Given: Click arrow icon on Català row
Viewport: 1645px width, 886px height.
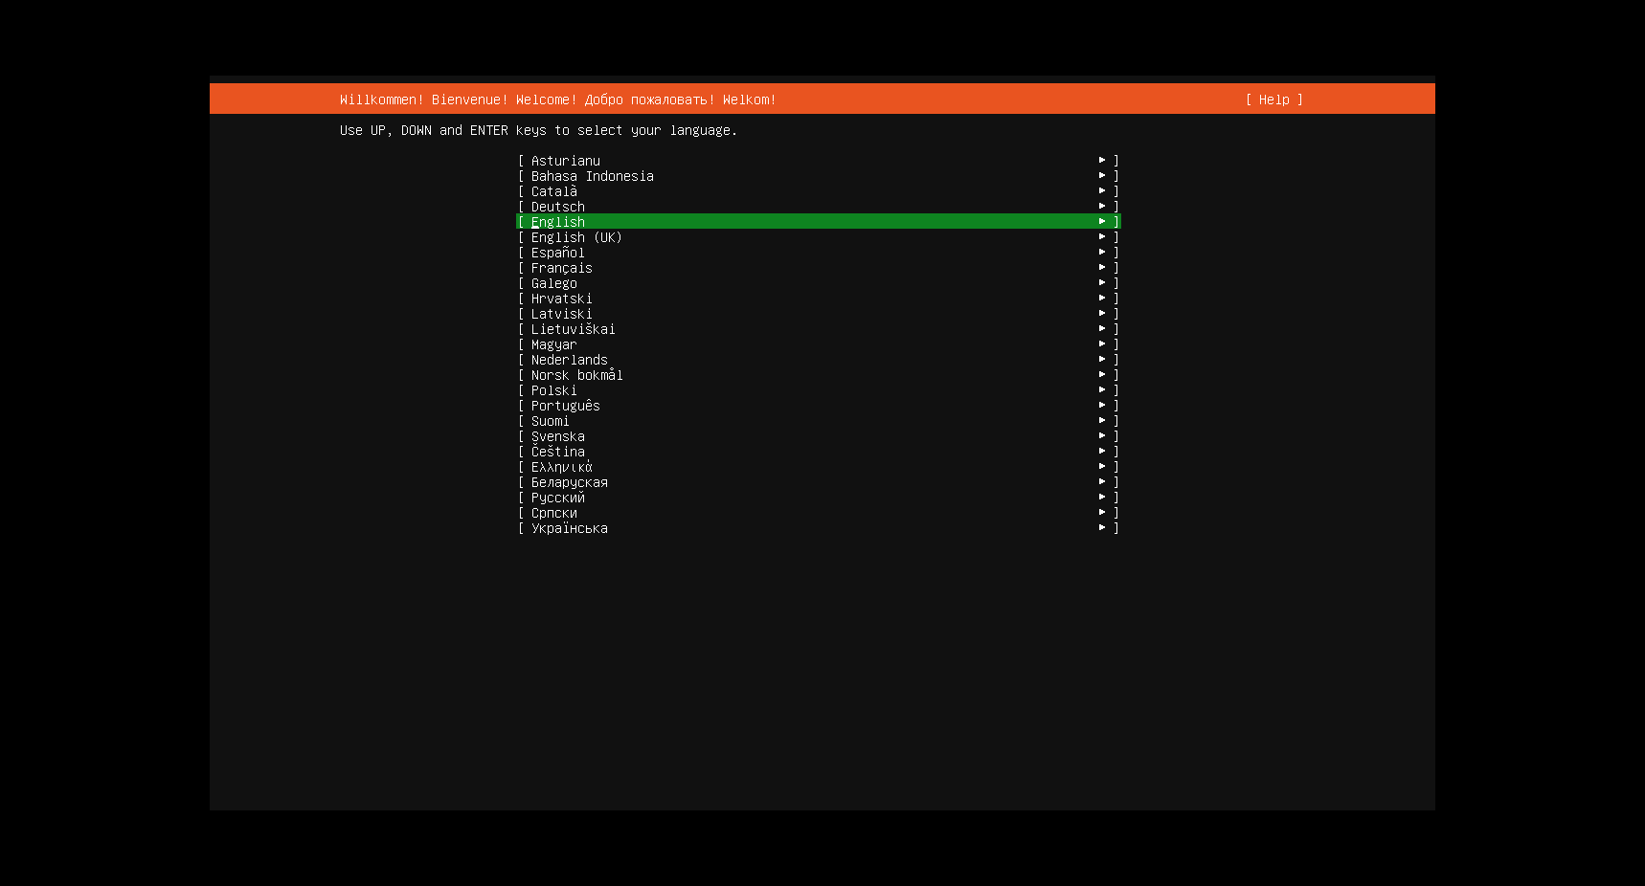Looking at the screenshot, I should tap(1102, 190).
